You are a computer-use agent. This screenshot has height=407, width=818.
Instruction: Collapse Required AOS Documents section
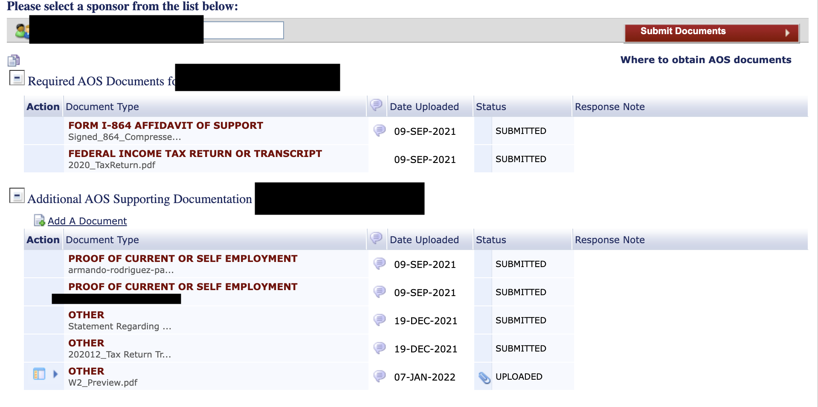point(17,78)
